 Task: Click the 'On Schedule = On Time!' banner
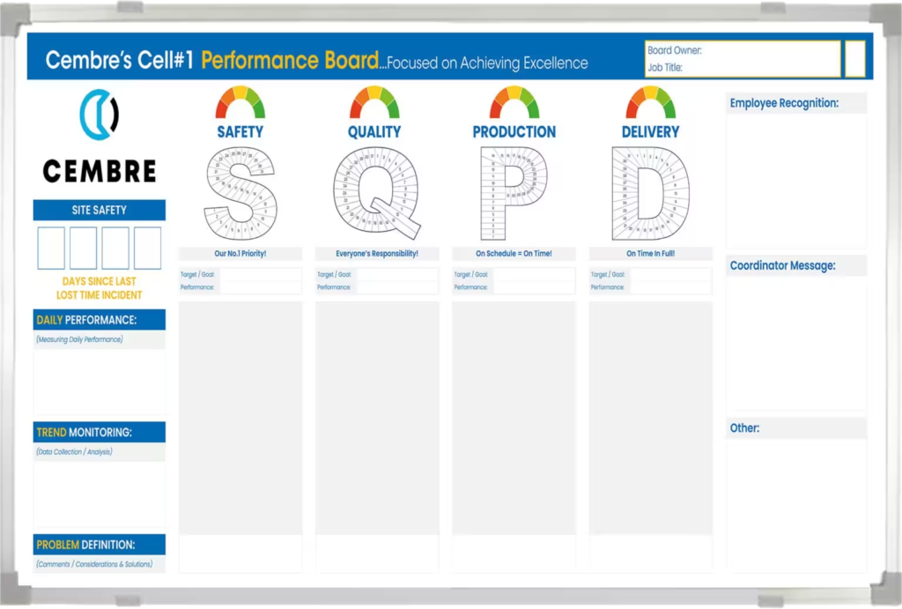[514, 253]
